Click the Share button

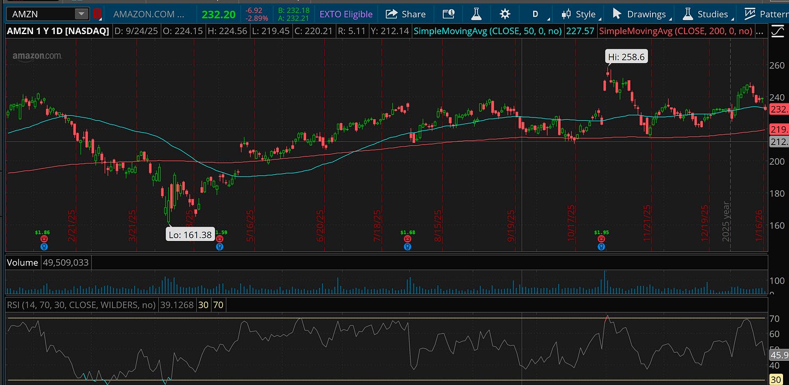point(405,14)
